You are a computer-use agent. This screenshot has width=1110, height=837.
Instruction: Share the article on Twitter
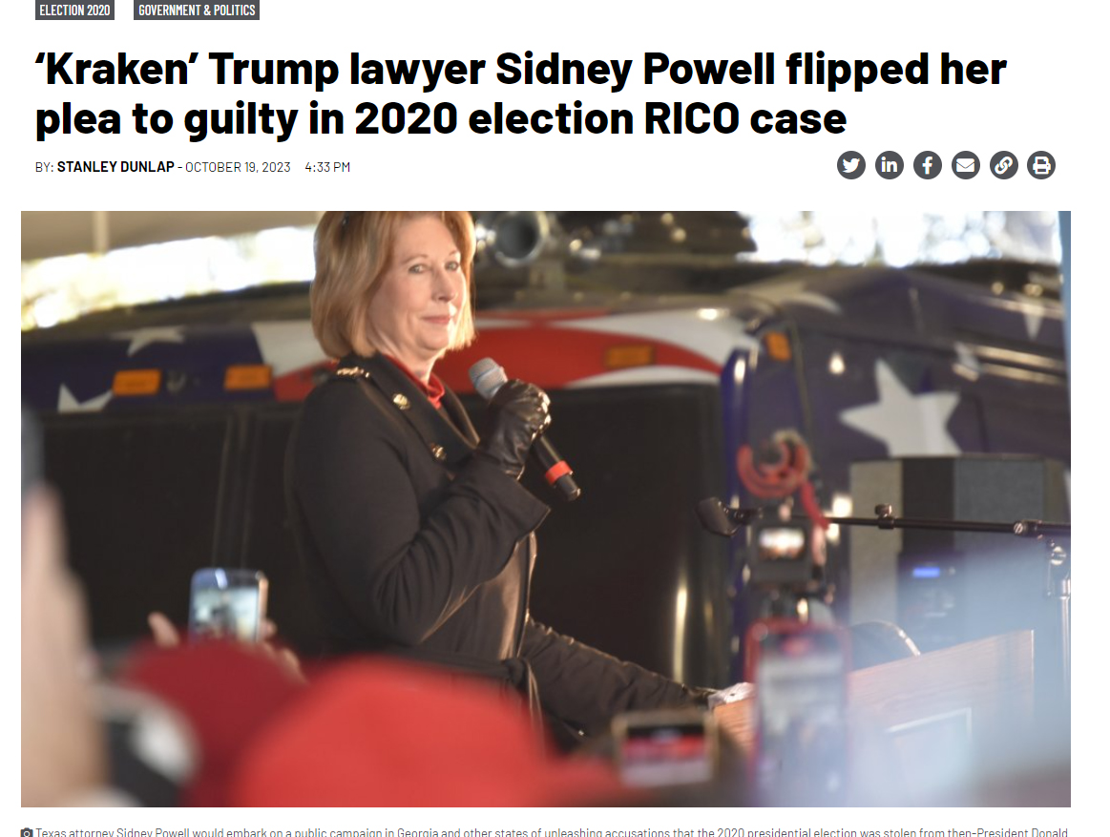[x=851, y=166]
